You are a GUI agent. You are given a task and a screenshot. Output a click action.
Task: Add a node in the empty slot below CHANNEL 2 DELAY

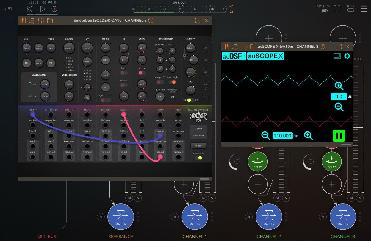tap(258, 184)
